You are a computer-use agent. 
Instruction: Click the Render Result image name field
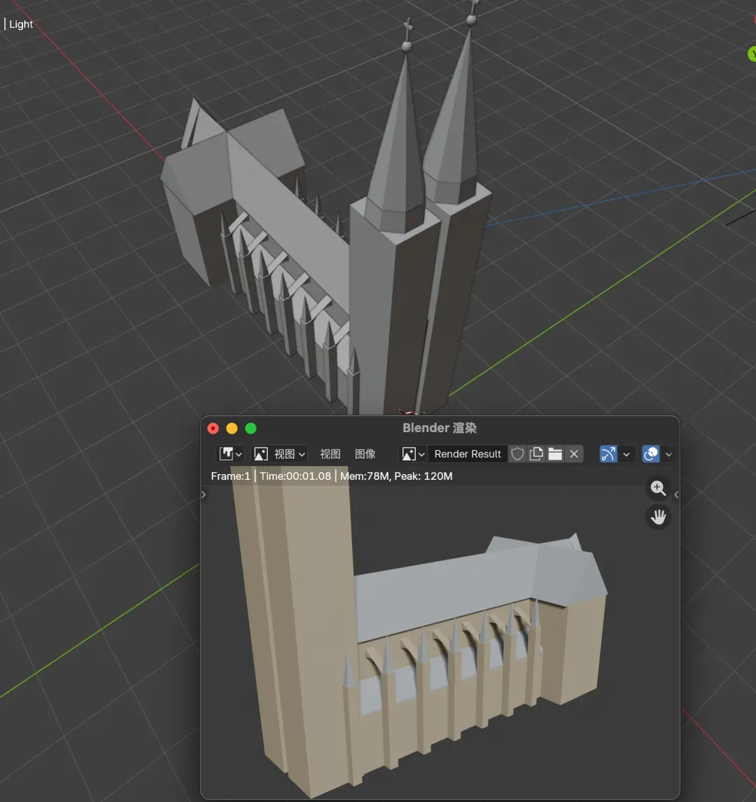tap(467, 454)
